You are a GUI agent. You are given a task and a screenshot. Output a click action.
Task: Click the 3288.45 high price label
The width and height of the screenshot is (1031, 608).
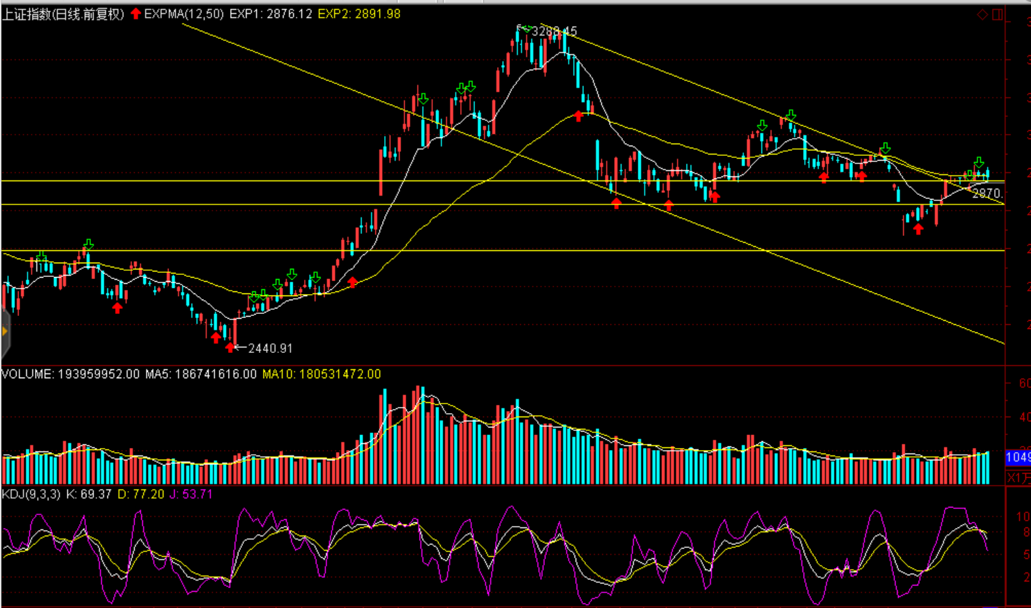tap(554, 31)
